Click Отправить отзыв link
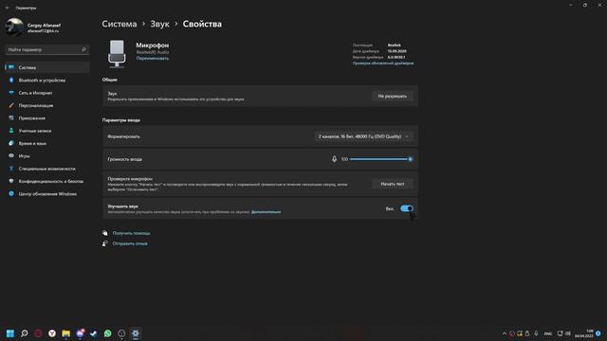 [130, 243]
